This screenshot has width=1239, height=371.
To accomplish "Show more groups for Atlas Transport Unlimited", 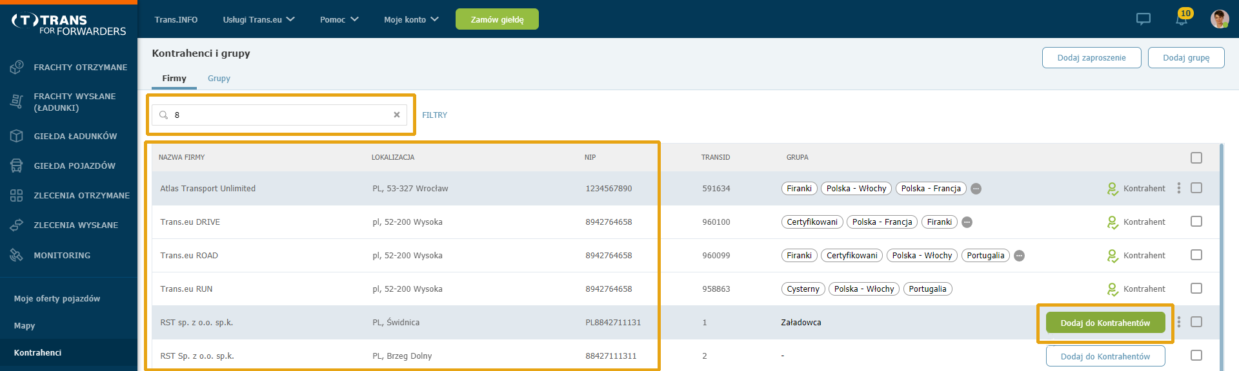I will [976, 189].
